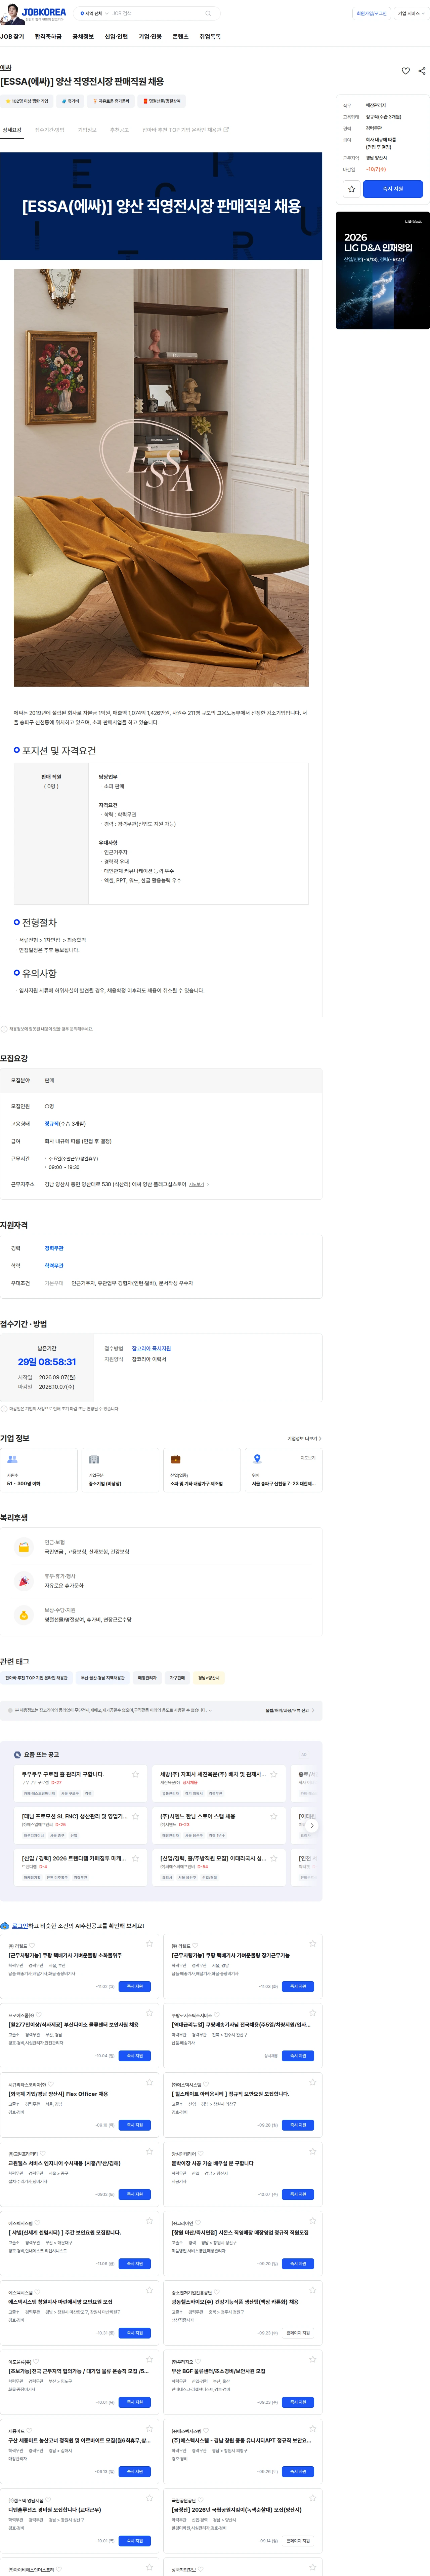This screenshot has width=430, height=2576.
Task: Click 잡코리아 즉시지원 link in 접수방법
Action: pos(152,1348)
